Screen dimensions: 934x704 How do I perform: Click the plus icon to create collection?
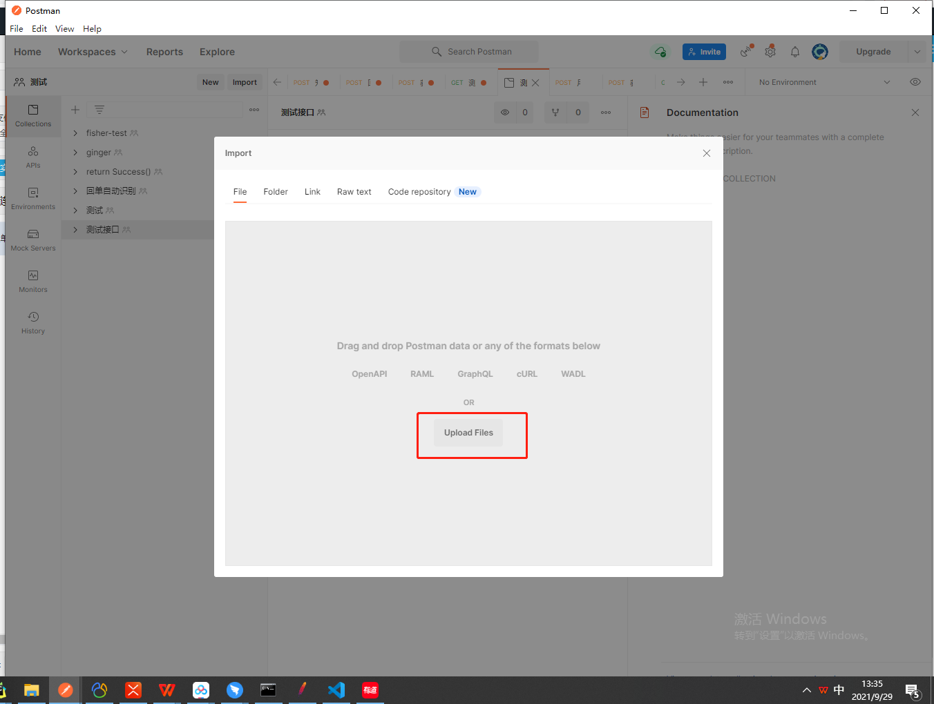click(75, 110)
